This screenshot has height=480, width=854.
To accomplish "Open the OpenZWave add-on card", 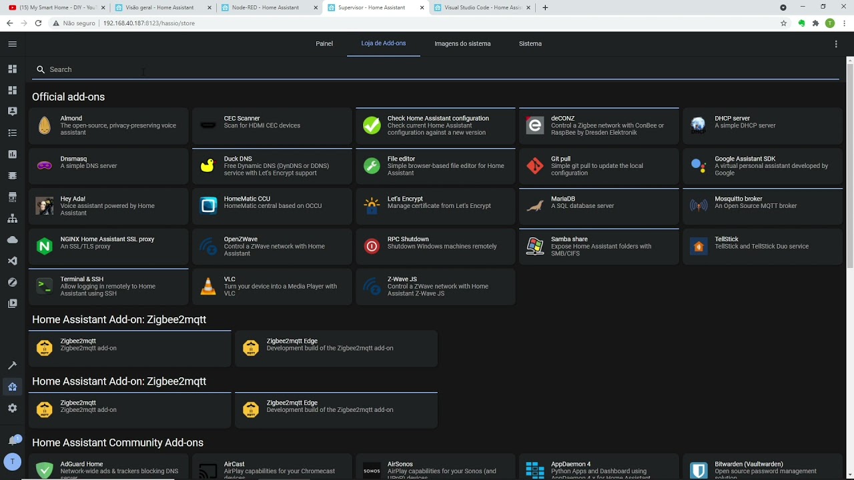I will (272, 246).
